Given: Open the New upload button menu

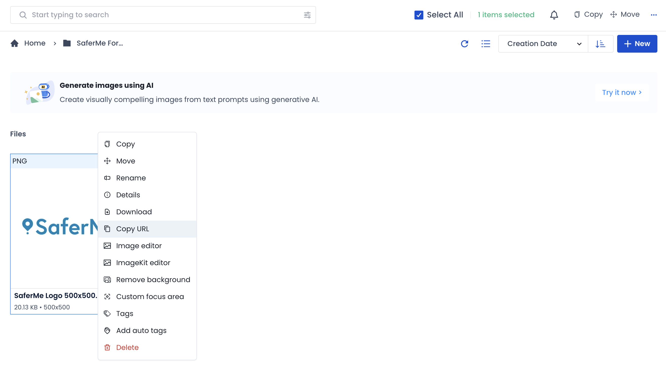Looking at the screenshot, I should click(637, 44).
